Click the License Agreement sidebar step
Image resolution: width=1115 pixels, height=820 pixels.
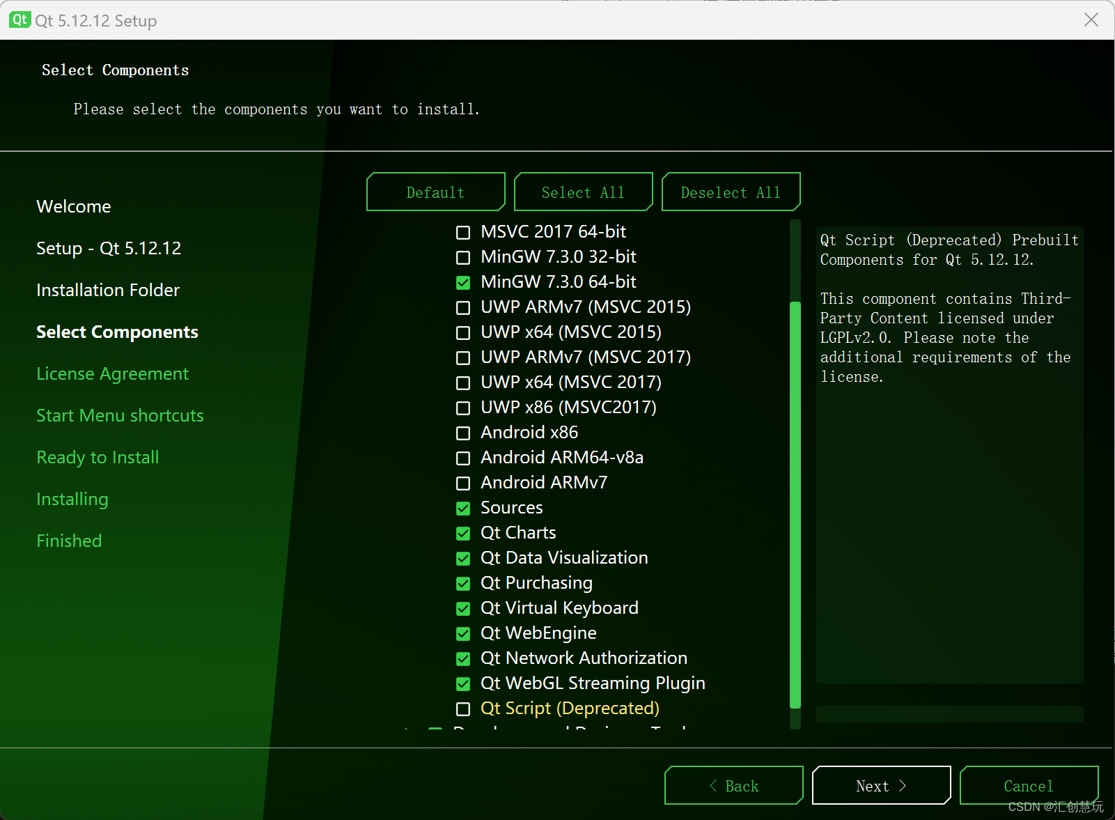tap(112, 374)
